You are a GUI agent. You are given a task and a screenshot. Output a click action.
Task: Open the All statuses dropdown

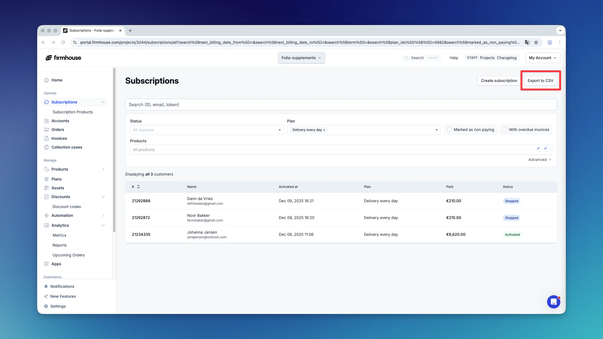[x=207, y=130]
